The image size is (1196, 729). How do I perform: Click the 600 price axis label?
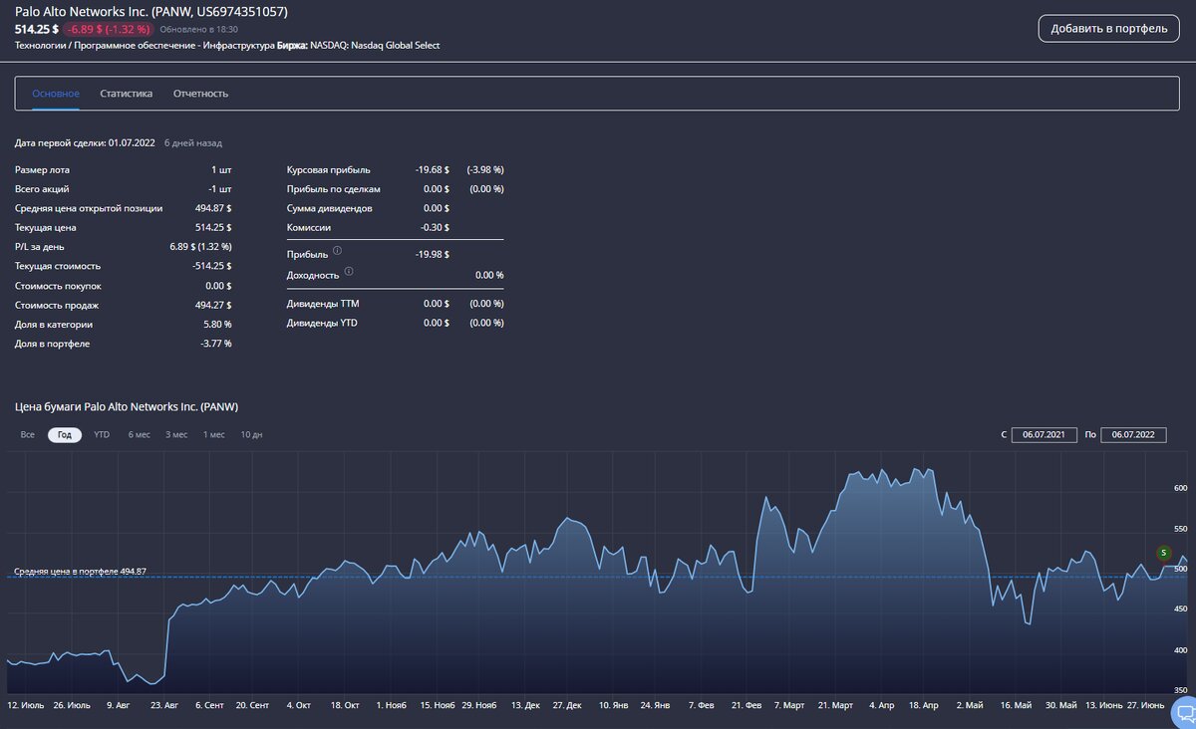click(x=1181, y=488)
